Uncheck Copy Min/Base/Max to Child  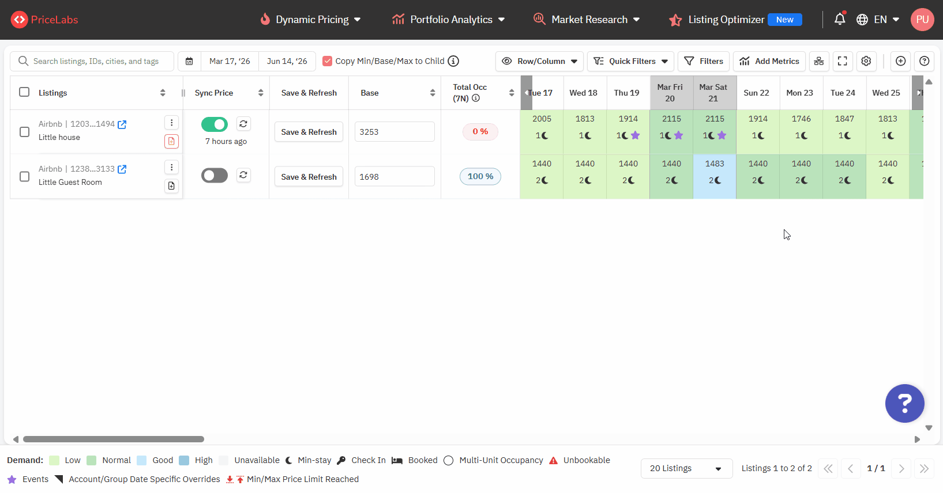(328, 61)
